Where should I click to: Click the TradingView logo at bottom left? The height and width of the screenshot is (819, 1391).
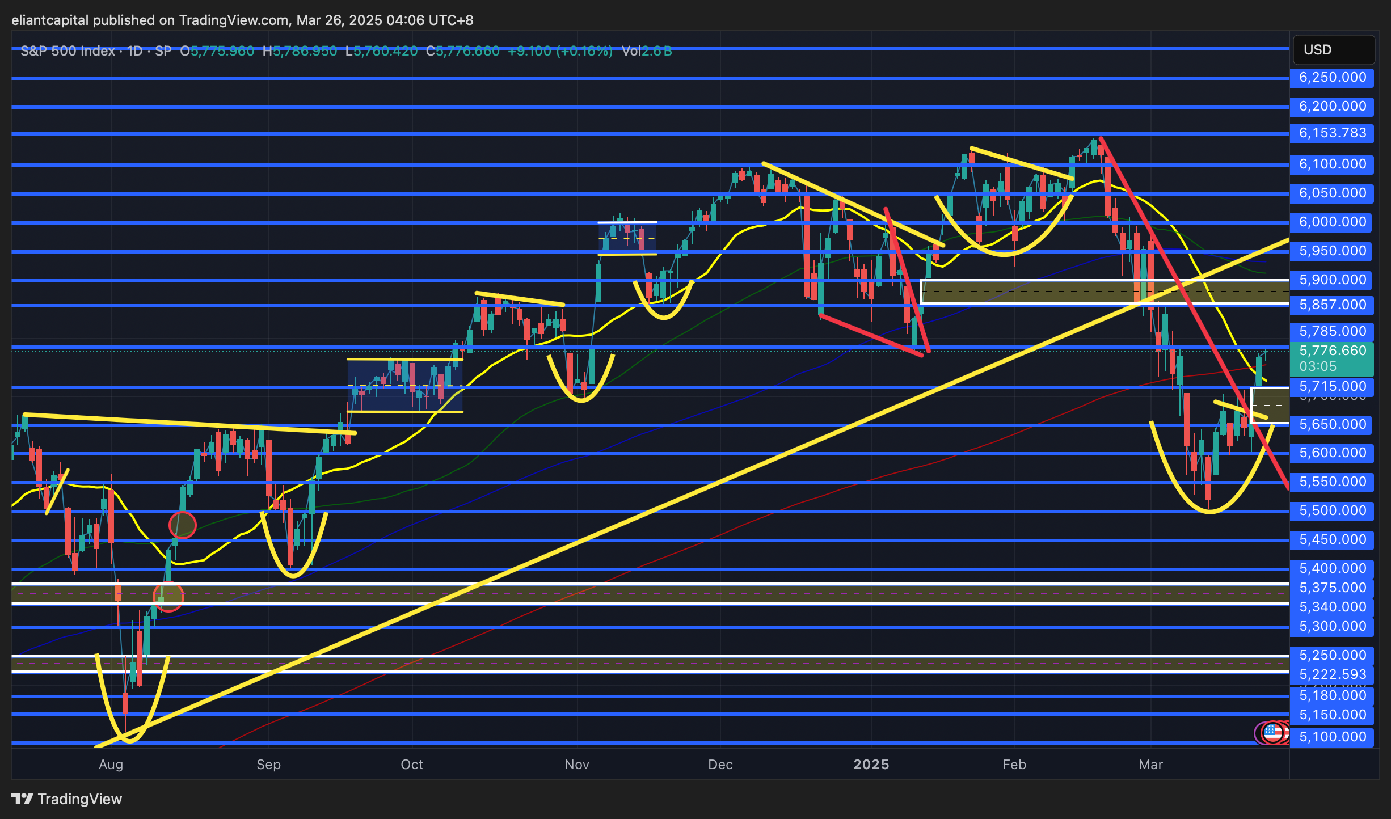point(67,799)
